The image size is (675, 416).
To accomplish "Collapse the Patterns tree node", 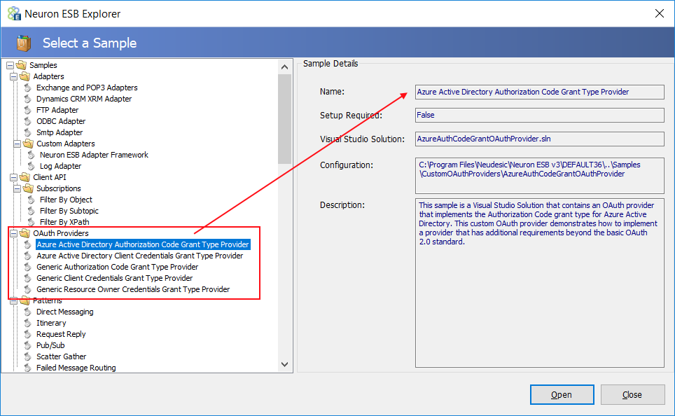I will 14,300.
